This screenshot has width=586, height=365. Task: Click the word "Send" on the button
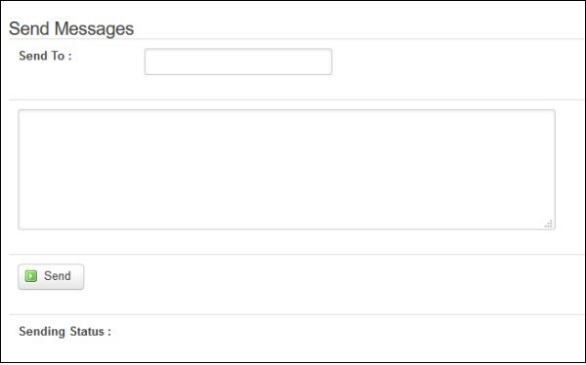[x=58, y=276]
